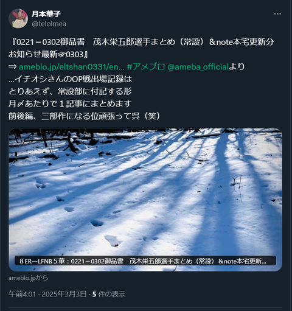Viewport: 292px width, 311px height.
Task: Open the snowy forest link preview image
Action: [145, 200]
